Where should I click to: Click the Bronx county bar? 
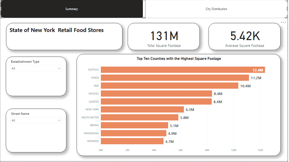point(134,125)
